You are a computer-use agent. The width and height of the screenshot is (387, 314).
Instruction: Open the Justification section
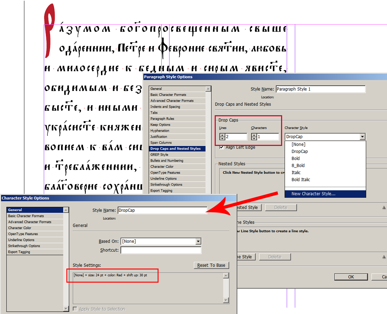click(177, 137)
